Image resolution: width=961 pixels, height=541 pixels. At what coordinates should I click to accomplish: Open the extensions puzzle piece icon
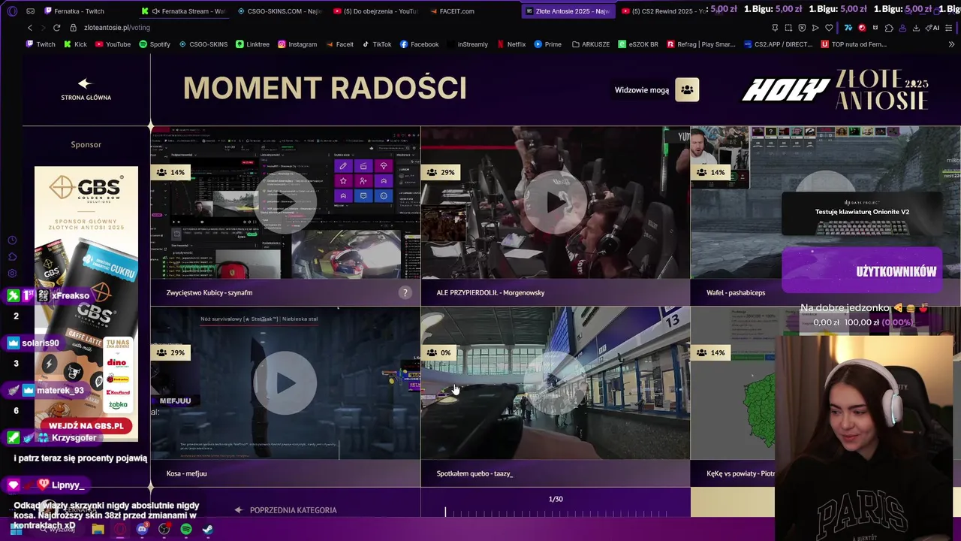coord(889,28)
